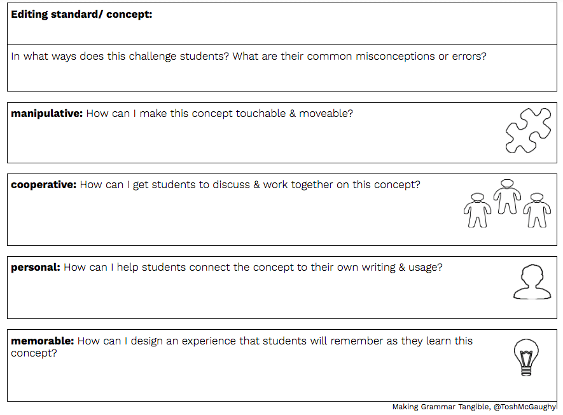The width and height of the screenshot is (563, 415).
Task: Click the bold "memorable:" label
Action: click(x=43, y=341)
